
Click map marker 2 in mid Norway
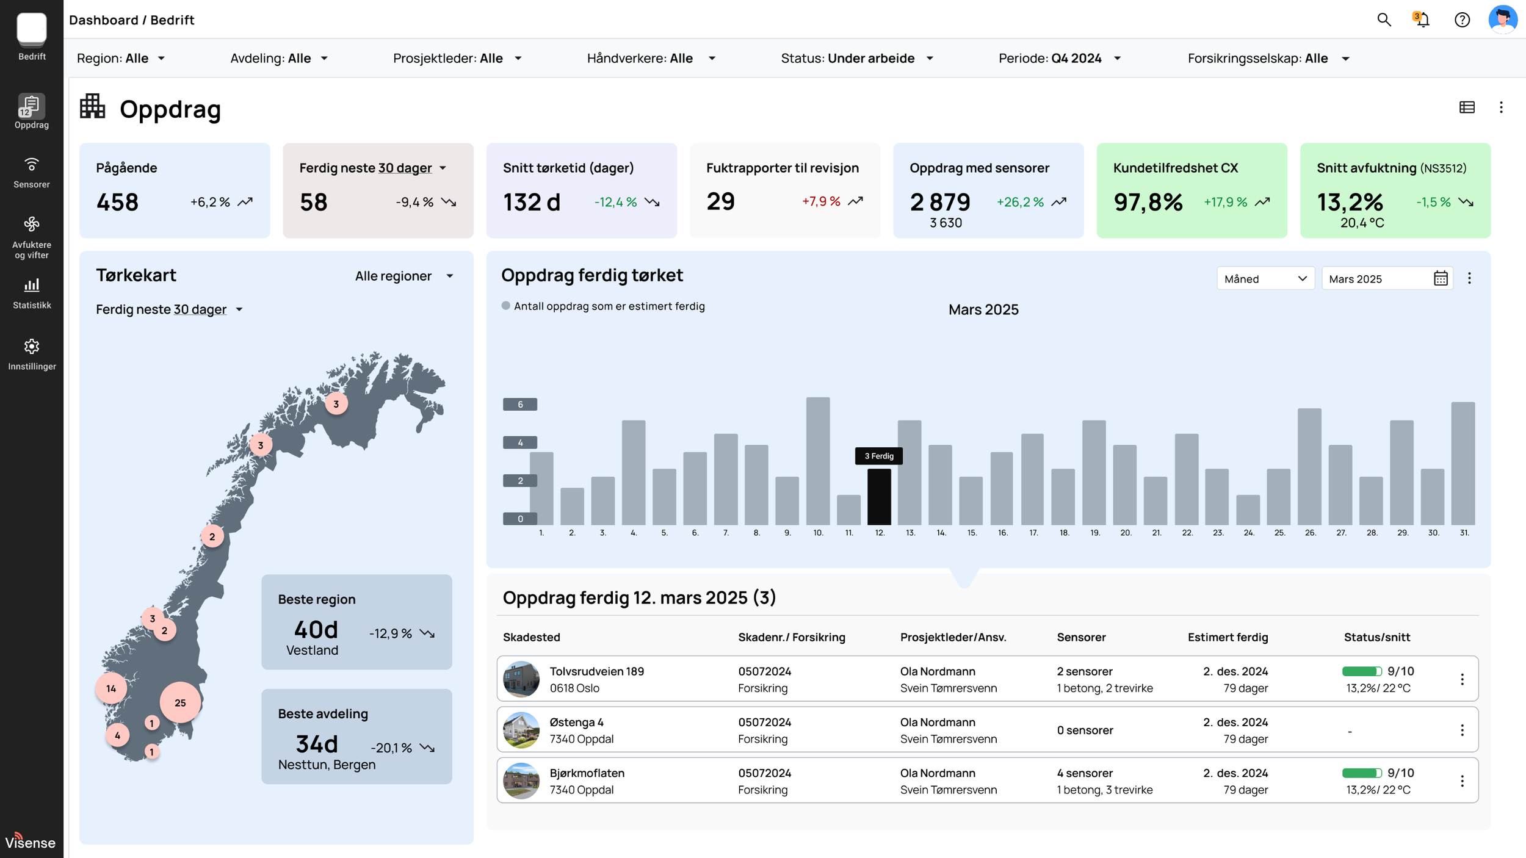[x=212, y=537]
